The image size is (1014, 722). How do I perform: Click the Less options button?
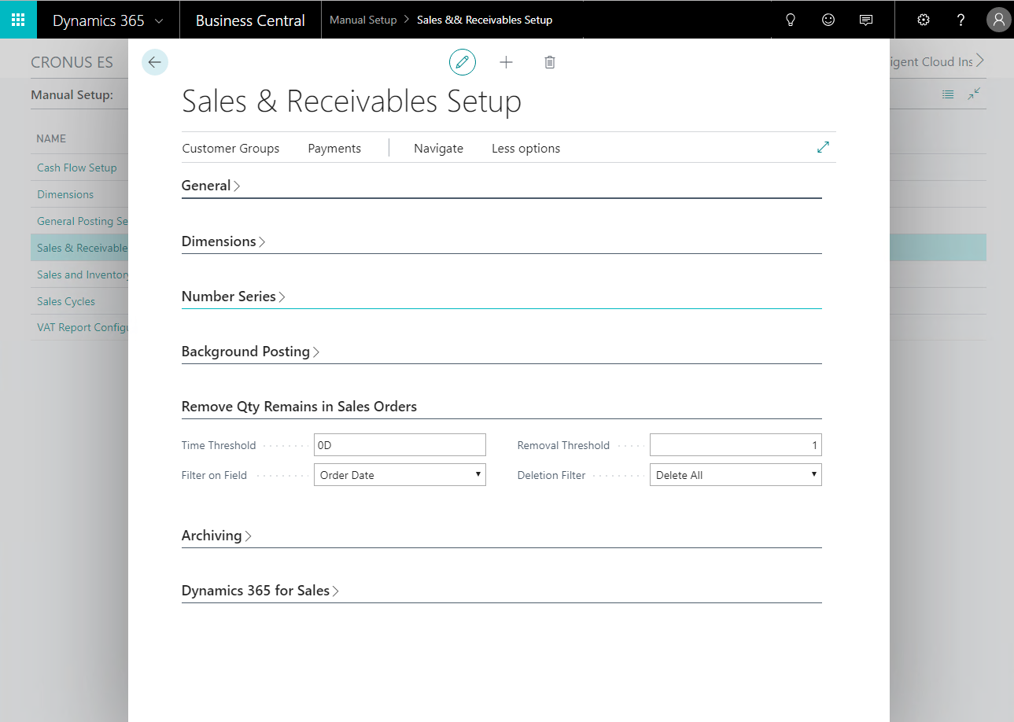pyautogui.click(x=525, y=149)
